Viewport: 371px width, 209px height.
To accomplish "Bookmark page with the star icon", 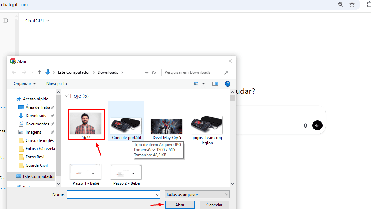I will tap(352, 4).
